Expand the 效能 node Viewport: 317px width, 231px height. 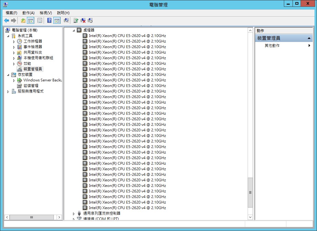click(14, 64)
